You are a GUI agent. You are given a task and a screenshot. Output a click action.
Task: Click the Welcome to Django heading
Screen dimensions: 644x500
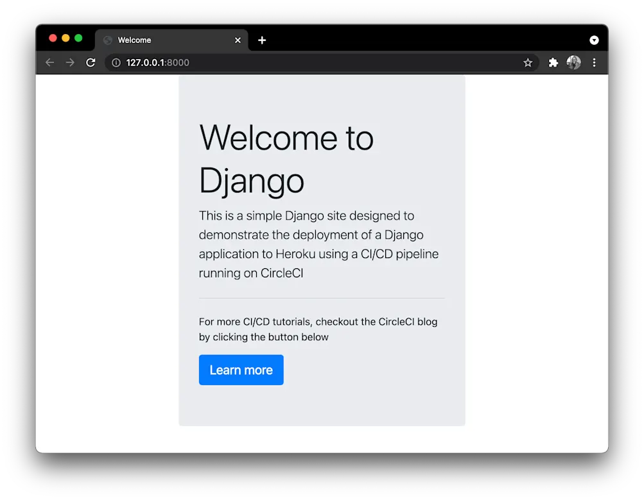pos(286,159)
